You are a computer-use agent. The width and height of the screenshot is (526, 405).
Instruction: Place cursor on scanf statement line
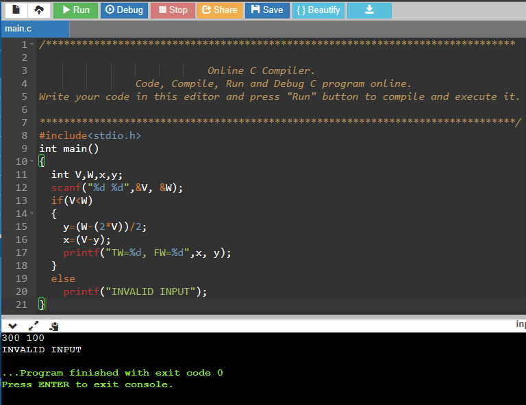[117, 187]
